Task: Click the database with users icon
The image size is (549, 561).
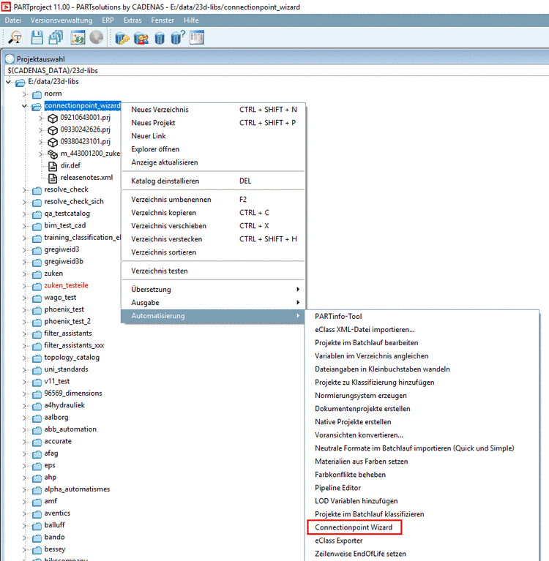Action: point(141,37)
